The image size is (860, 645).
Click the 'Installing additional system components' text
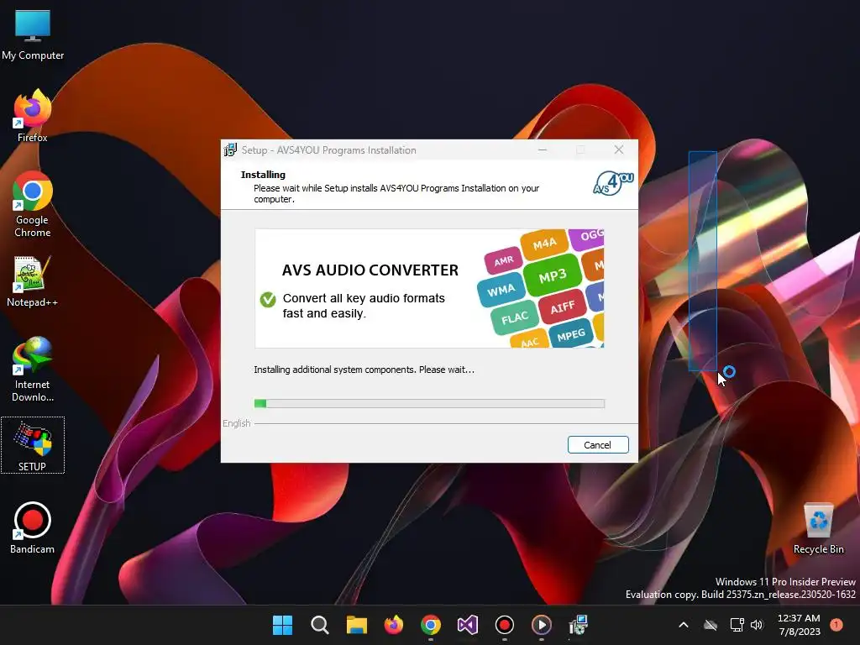click(x=364, y=370)
